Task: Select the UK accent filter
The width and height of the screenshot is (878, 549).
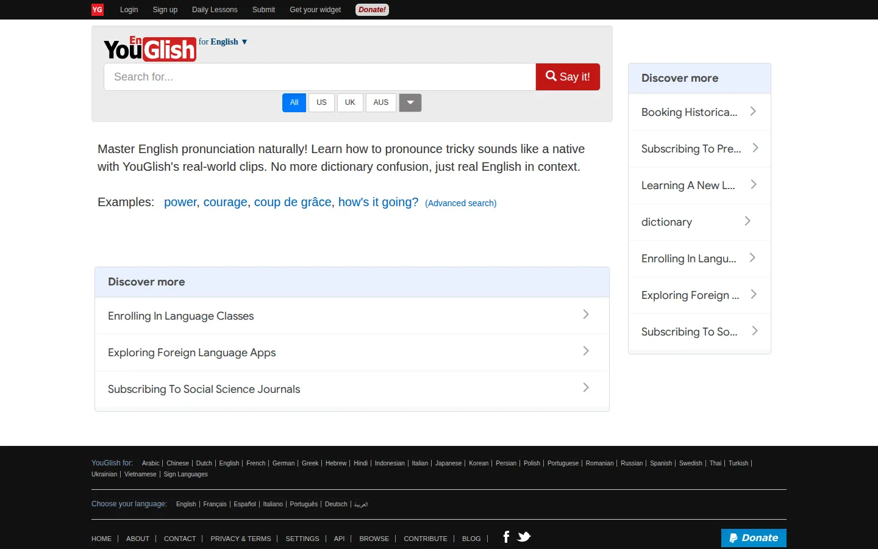Action: (350, 102)
